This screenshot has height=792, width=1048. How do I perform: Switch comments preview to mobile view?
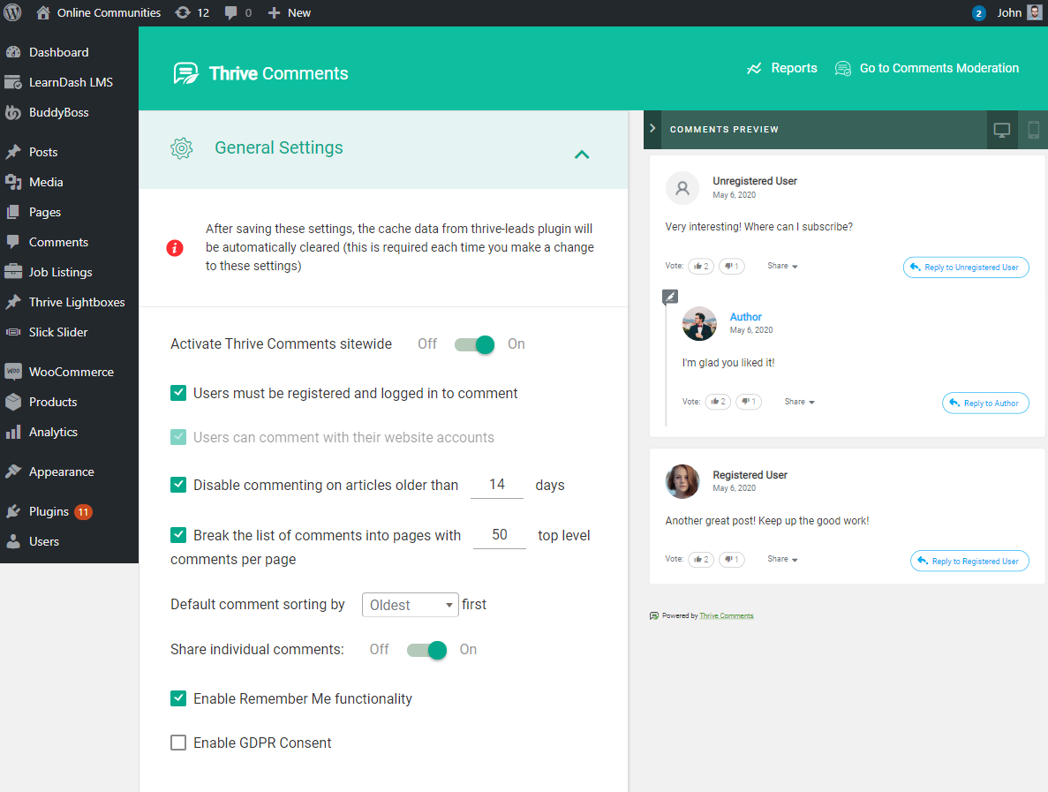pos(1033,129)
